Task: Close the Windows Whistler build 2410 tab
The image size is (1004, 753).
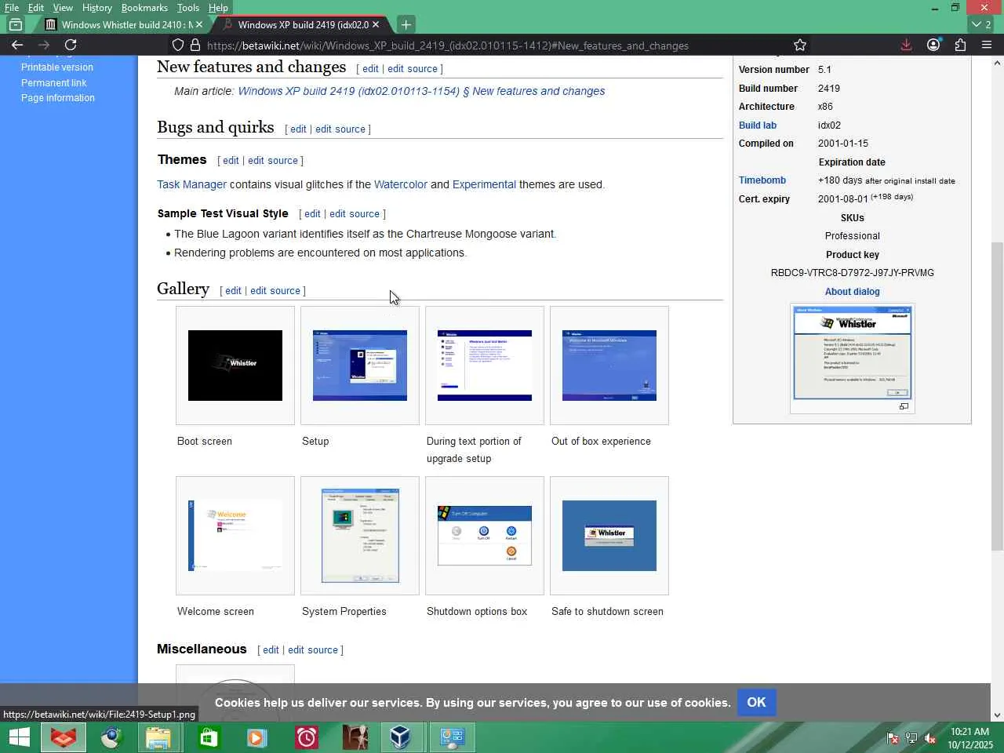Action: [x=199, y=24]
